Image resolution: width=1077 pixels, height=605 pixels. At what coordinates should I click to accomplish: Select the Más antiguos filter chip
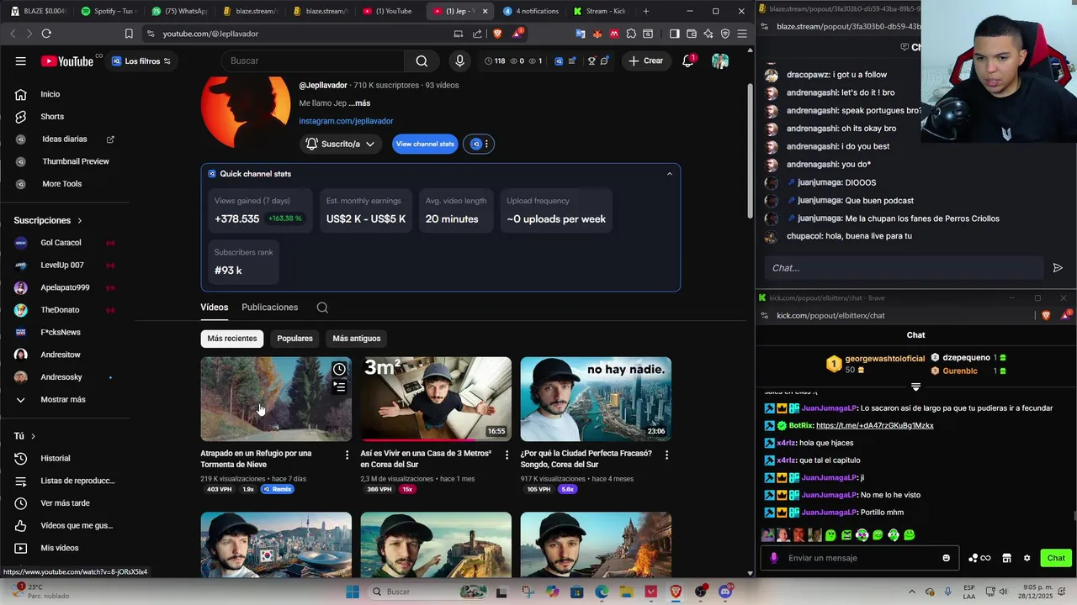(357, 339)
